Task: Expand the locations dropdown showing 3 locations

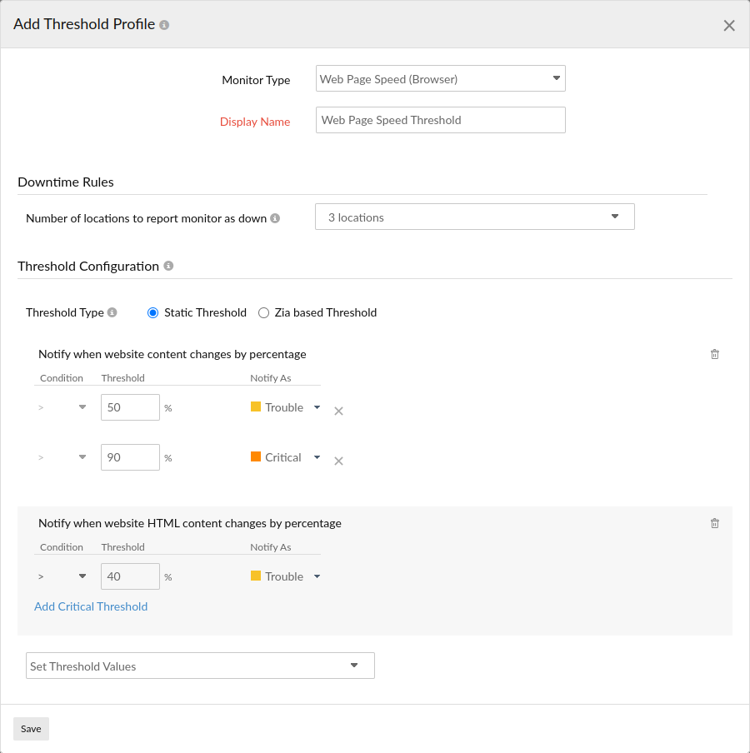Action: (x=615, y=216)
